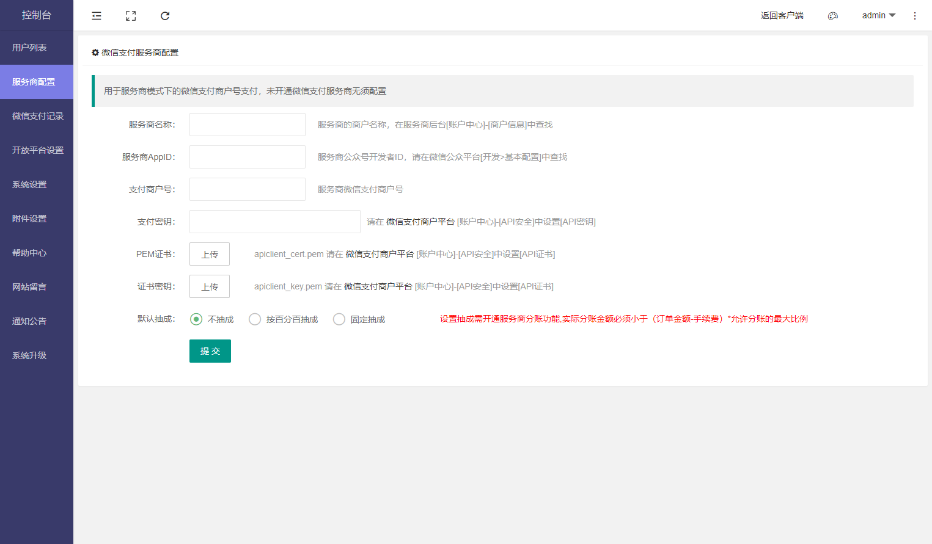Expand the admin user dropdown
The height and width of the screenshot is (544, 932).
click(878, 16)
